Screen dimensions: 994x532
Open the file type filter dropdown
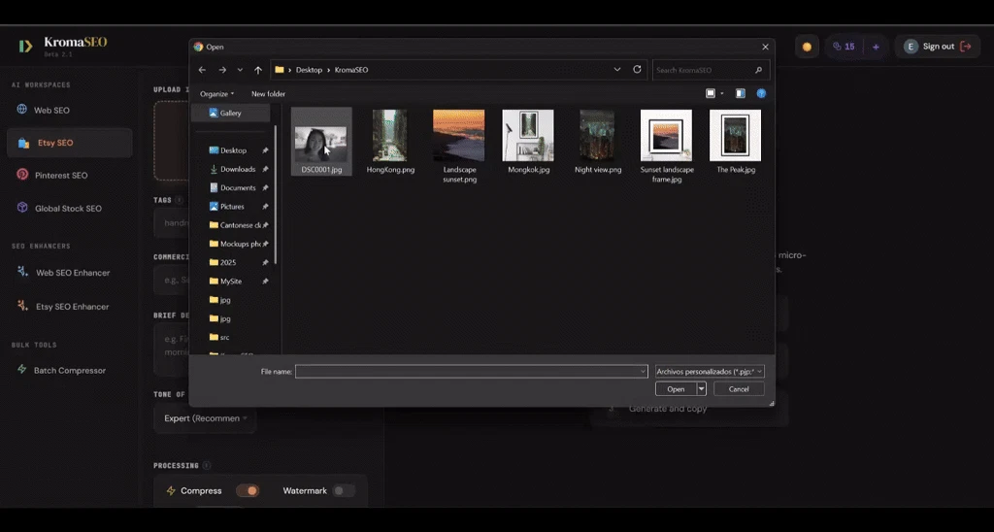pyautogui.click(x=710, y=371)
